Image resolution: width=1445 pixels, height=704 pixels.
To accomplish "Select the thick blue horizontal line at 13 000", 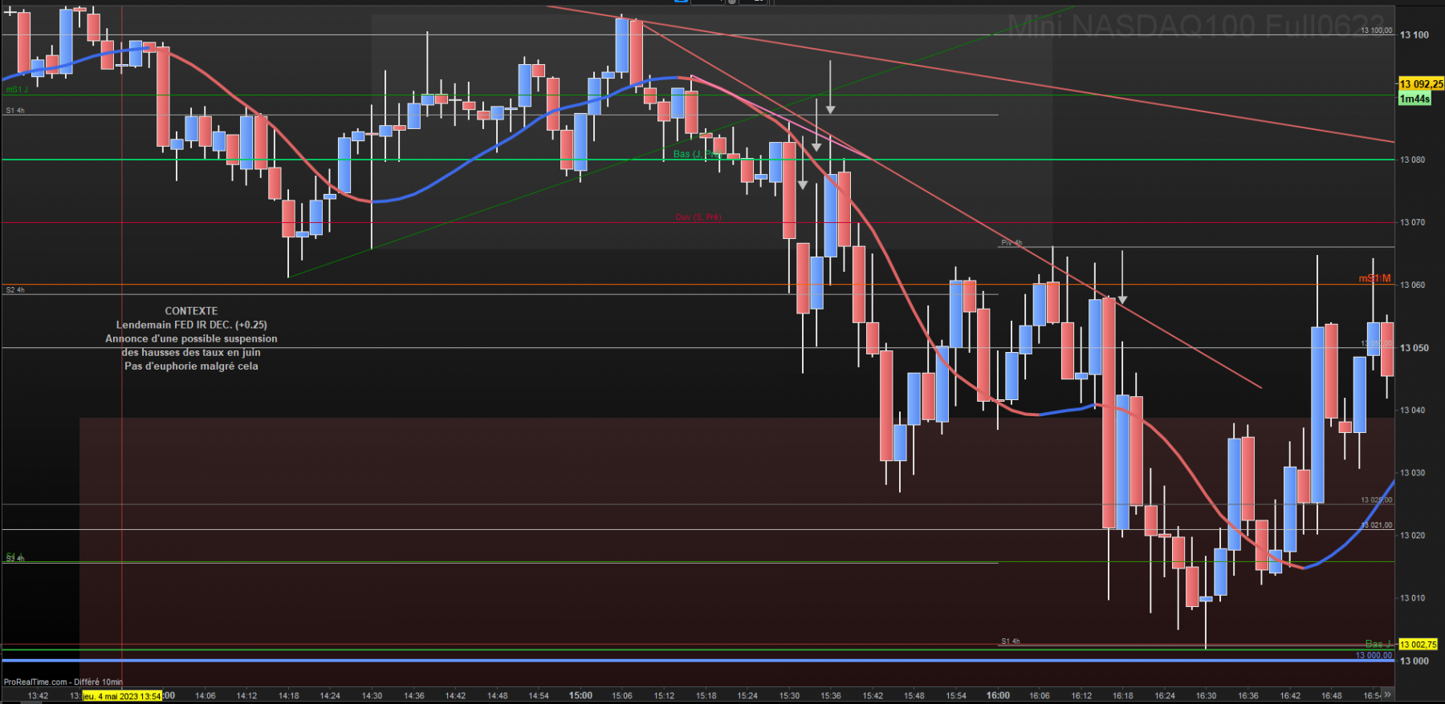I will [698, 661].
